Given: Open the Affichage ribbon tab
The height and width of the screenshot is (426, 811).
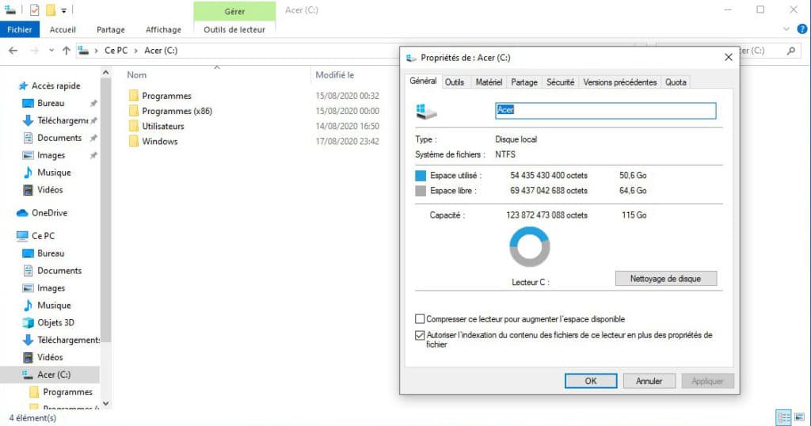Looking at the screenshot, I should tap(163, 29).
